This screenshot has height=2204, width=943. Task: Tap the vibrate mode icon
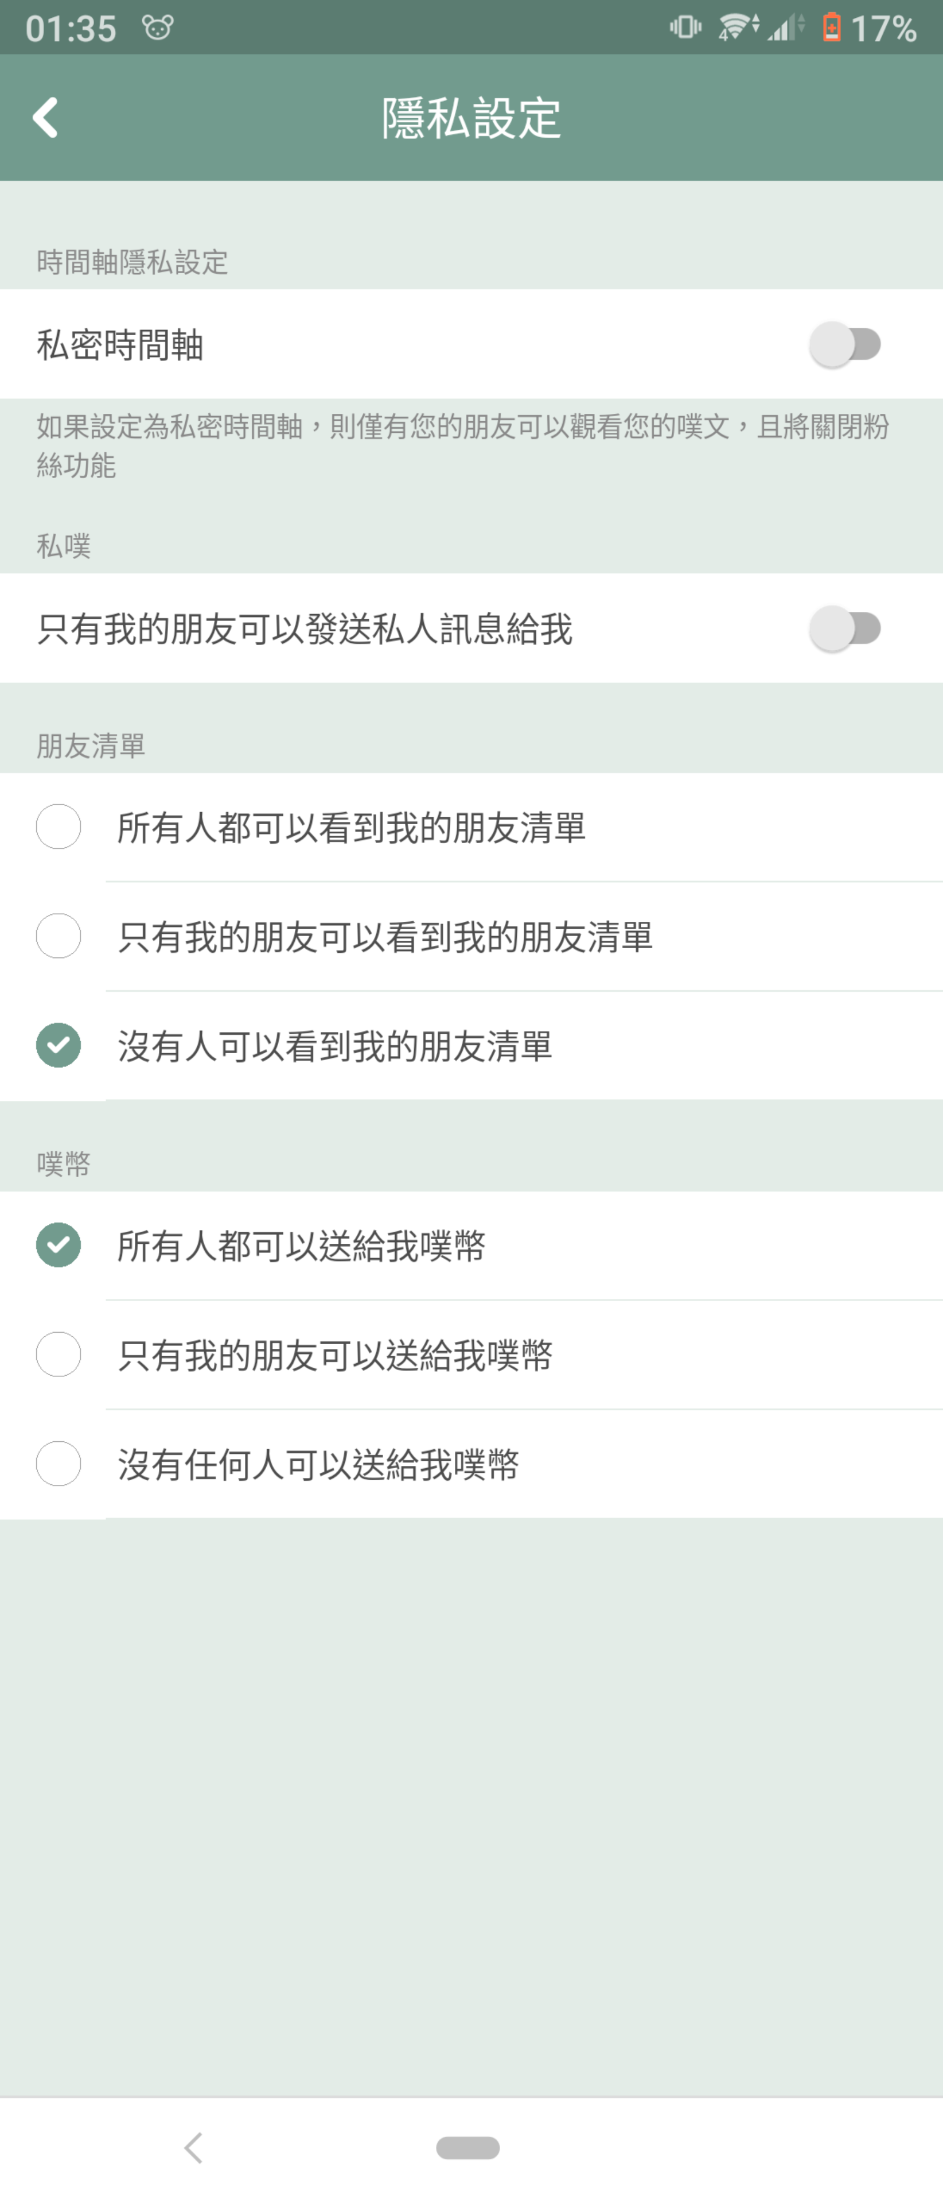(x=685, y=28)
